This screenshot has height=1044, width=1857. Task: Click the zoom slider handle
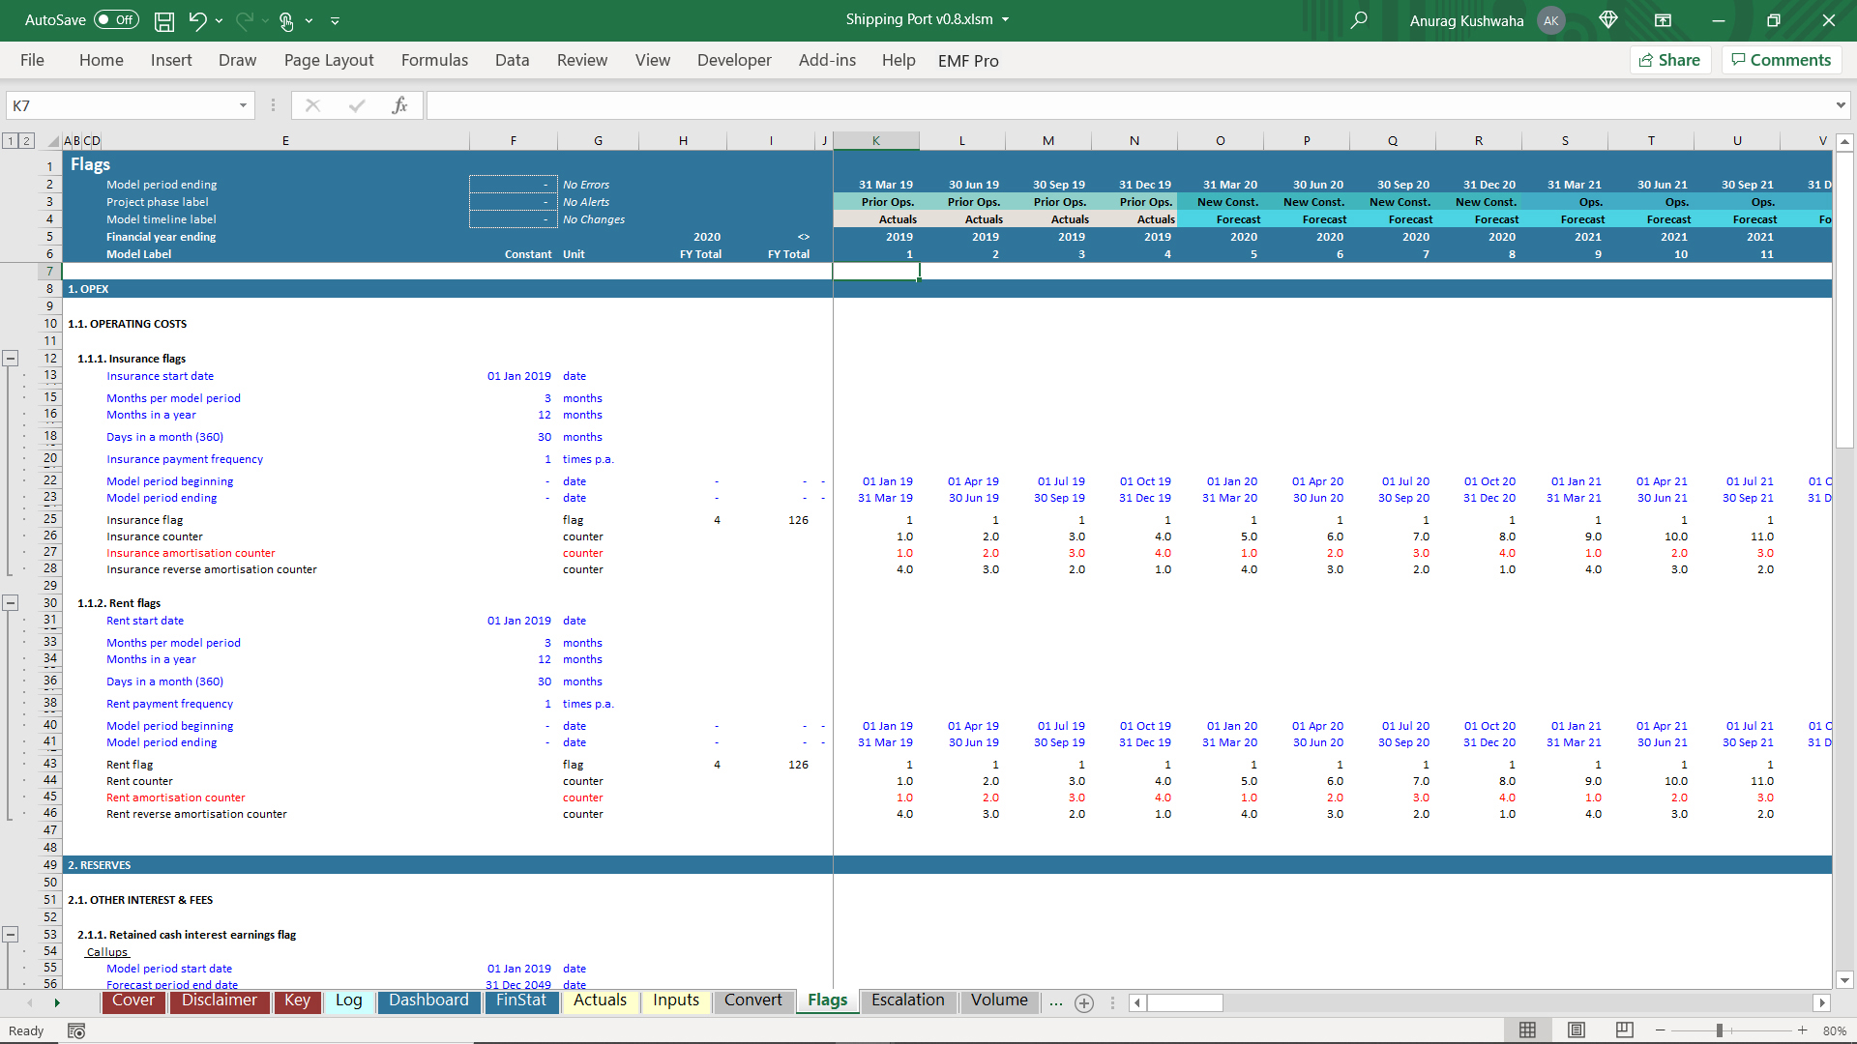coord(1720,1030)
